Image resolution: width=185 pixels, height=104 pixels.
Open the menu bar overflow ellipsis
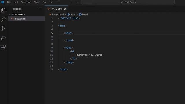58,2
